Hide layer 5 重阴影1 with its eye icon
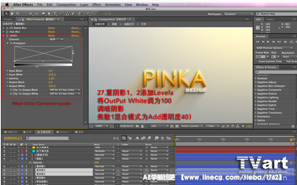Image resolution: width=297 pixels, height=185 pixels. coord(4,166)
